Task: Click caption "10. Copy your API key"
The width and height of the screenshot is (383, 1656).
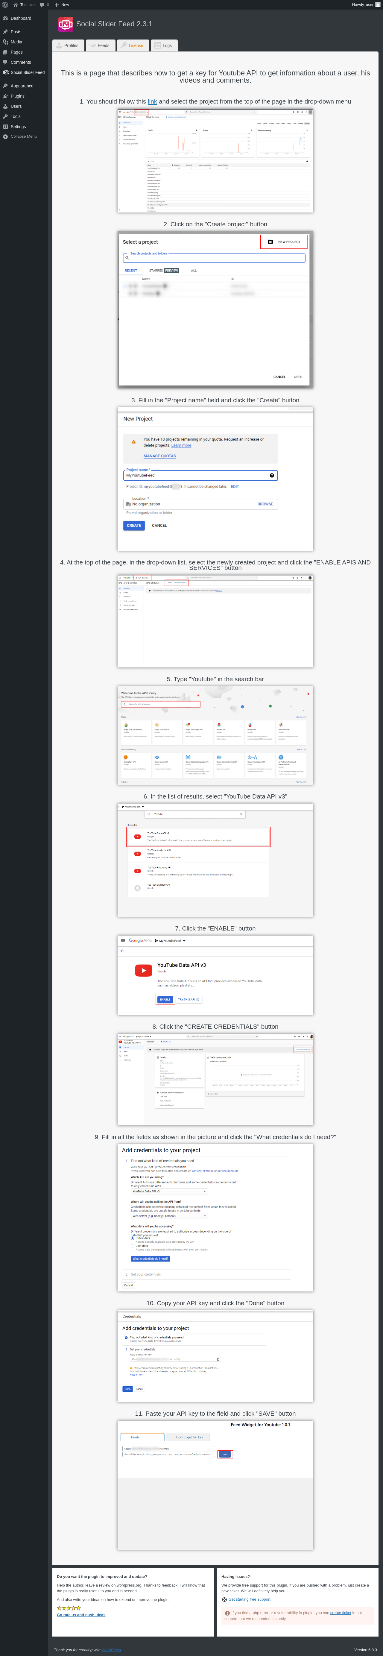Action: click(215, 1303)
